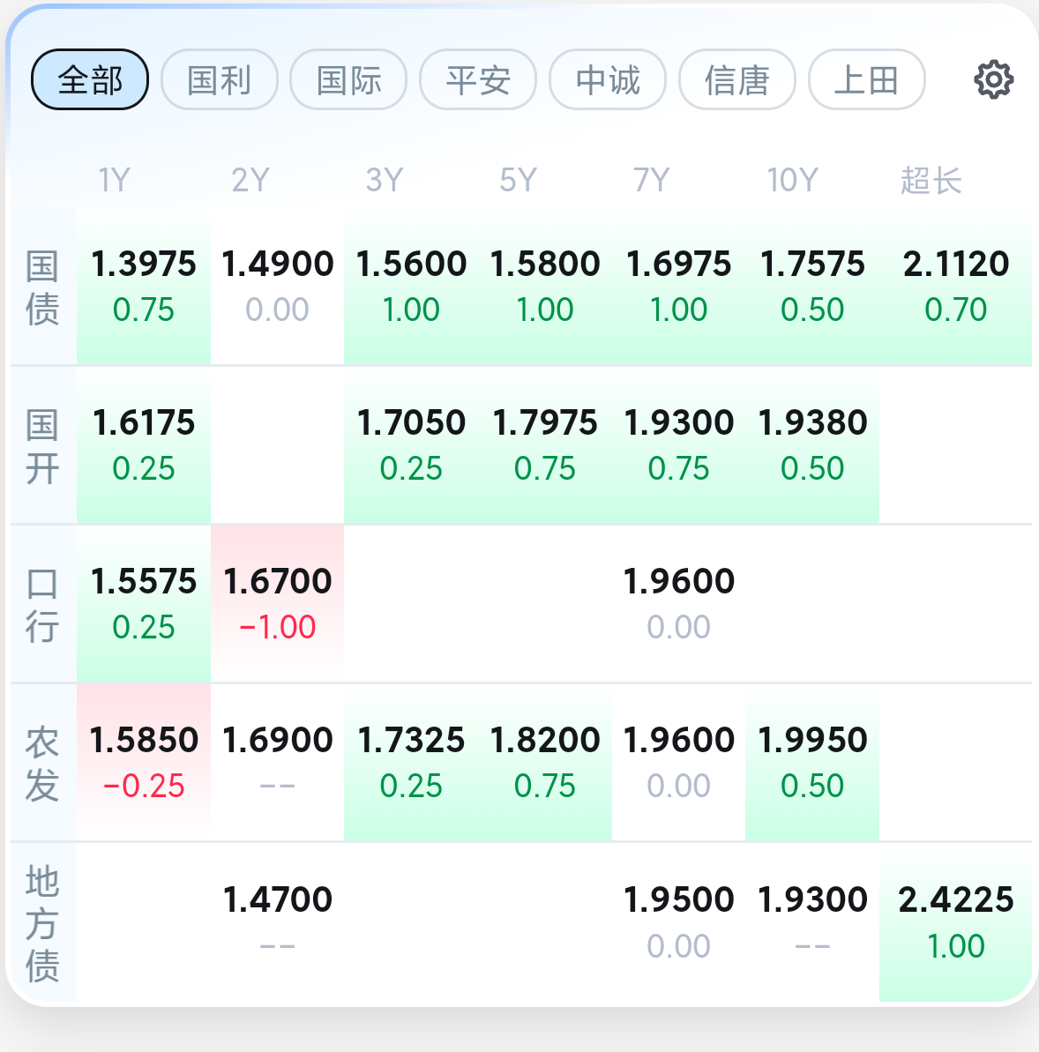Switch to the 信唐 tab
The height and width of the screenshot is (1052, 1039).
pyautogui.click(x=737, y=80)
